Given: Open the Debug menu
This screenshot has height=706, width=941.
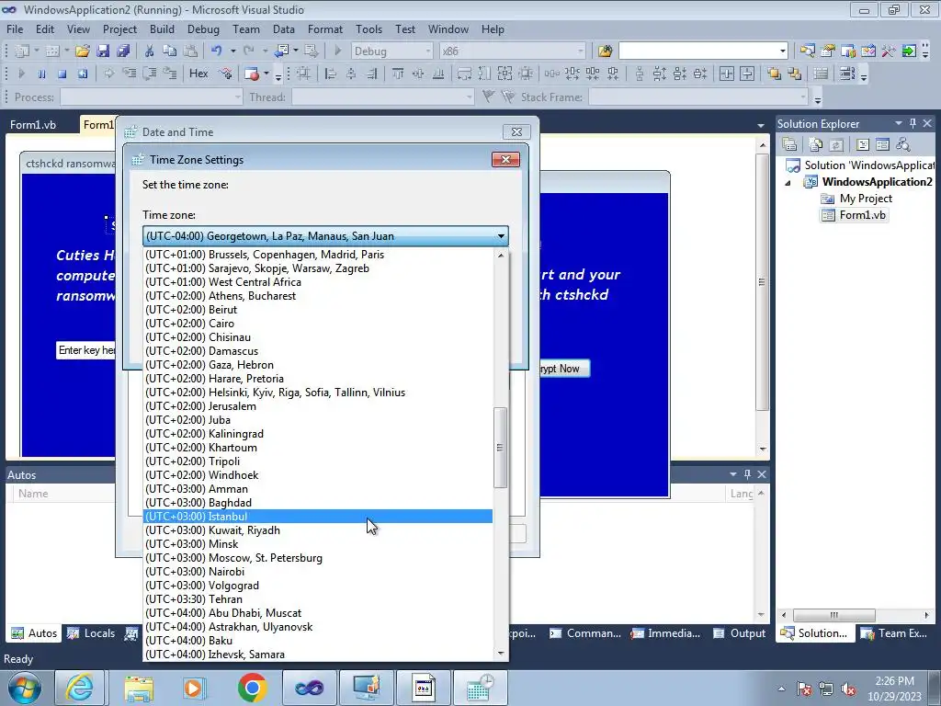Looking at the screenshot, I should (x=203, y=28).
